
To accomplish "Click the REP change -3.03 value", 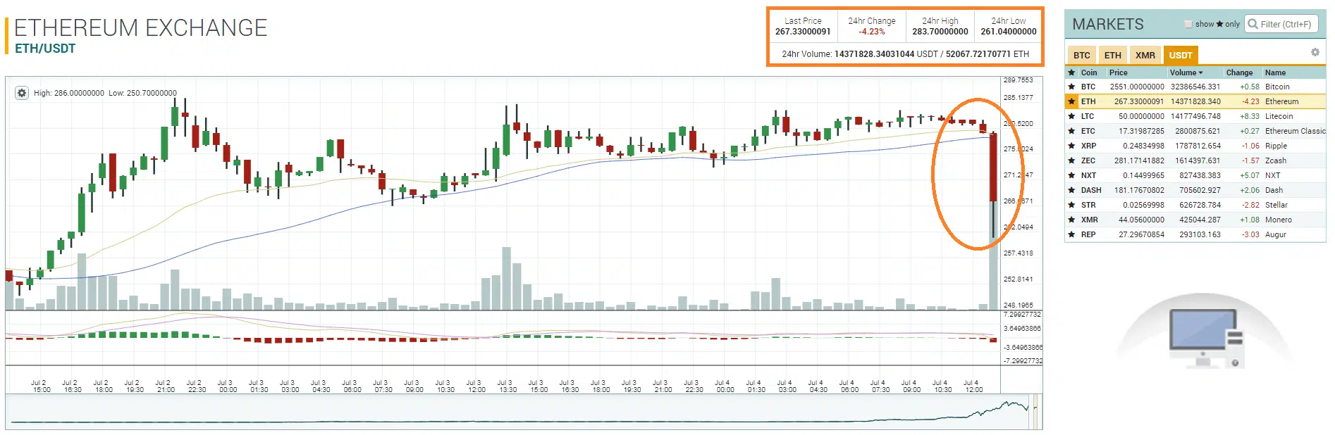I will click(x=1250, y=234).
